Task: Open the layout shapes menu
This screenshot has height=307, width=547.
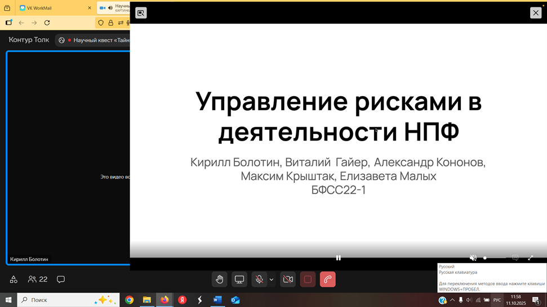Action: (14, 279)
